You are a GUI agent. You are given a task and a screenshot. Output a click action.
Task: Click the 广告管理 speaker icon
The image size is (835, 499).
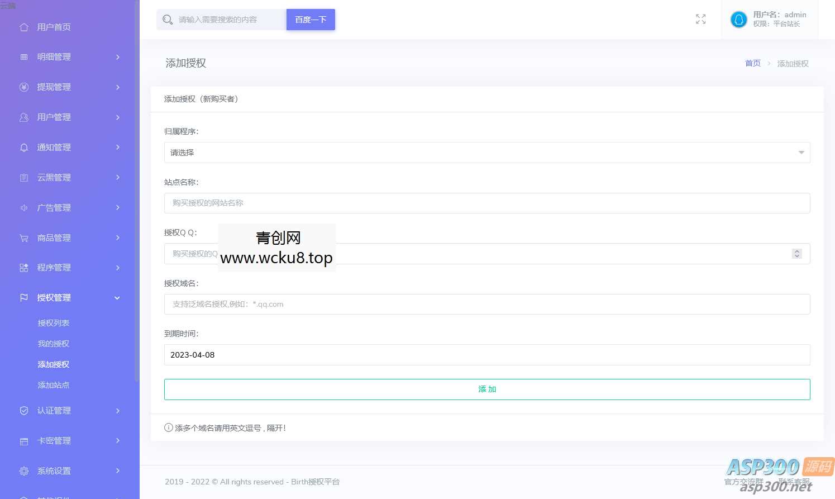point(24,207)
